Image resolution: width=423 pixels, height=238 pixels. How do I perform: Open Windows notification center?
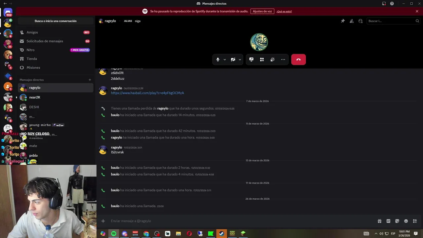click(x=416, y=234)
